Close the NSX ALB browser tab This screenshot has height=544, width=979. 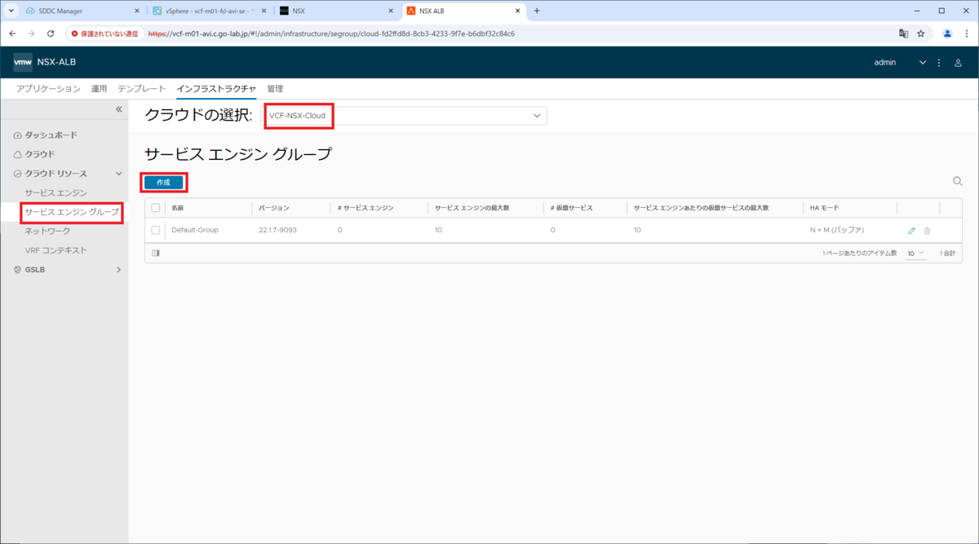tap(518, 11)
